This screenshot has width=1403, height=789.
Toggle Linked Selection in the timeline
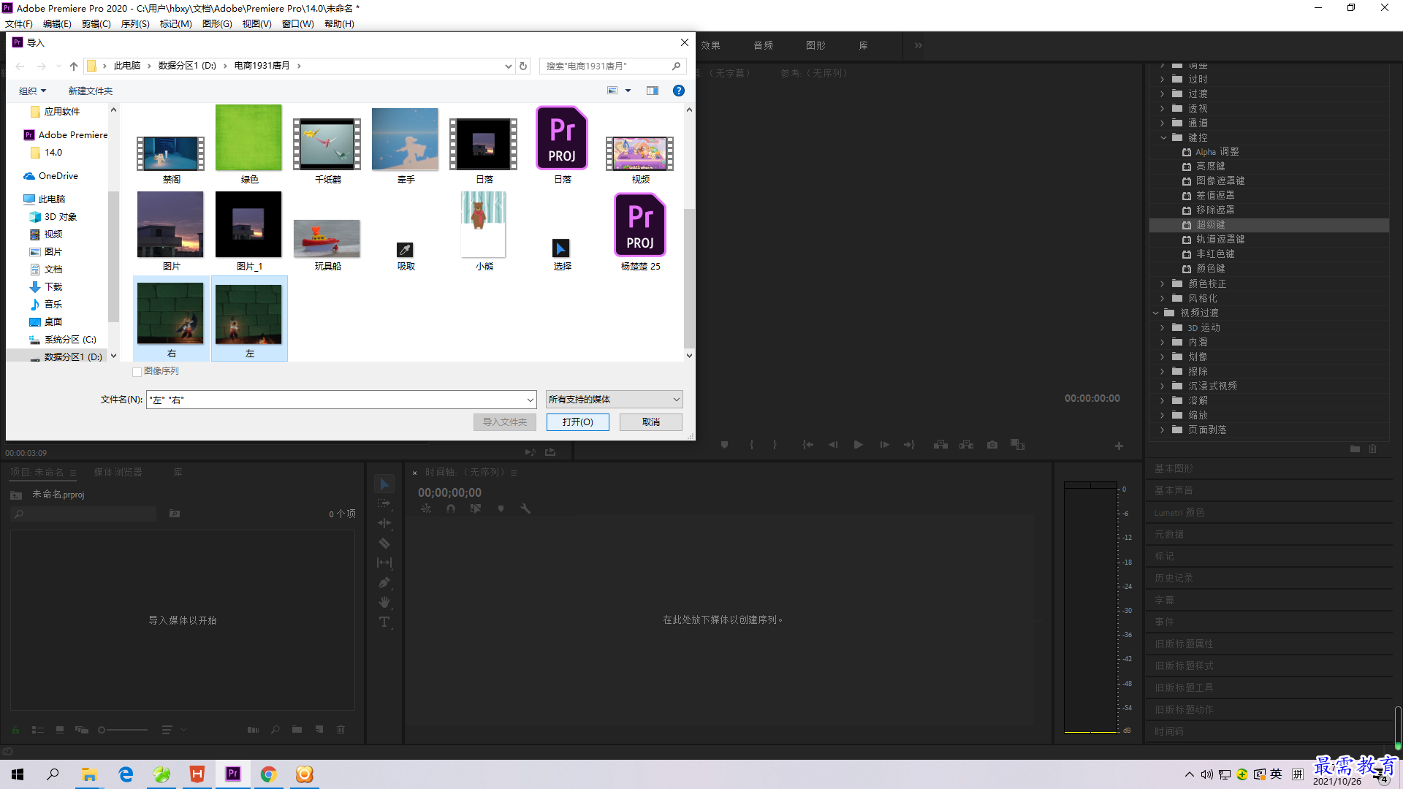coord(476,508)
